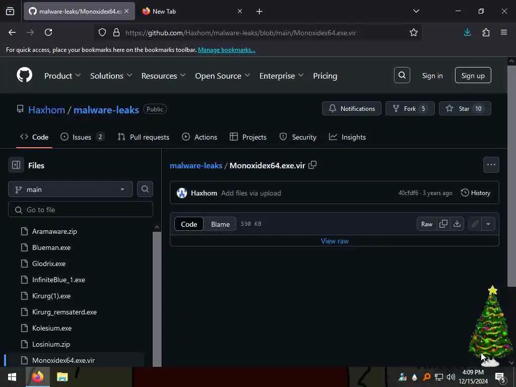Open the Firefox hamburger application menu
The height and width of the screenshot is (387, 516).
click(x=504, y=32)
